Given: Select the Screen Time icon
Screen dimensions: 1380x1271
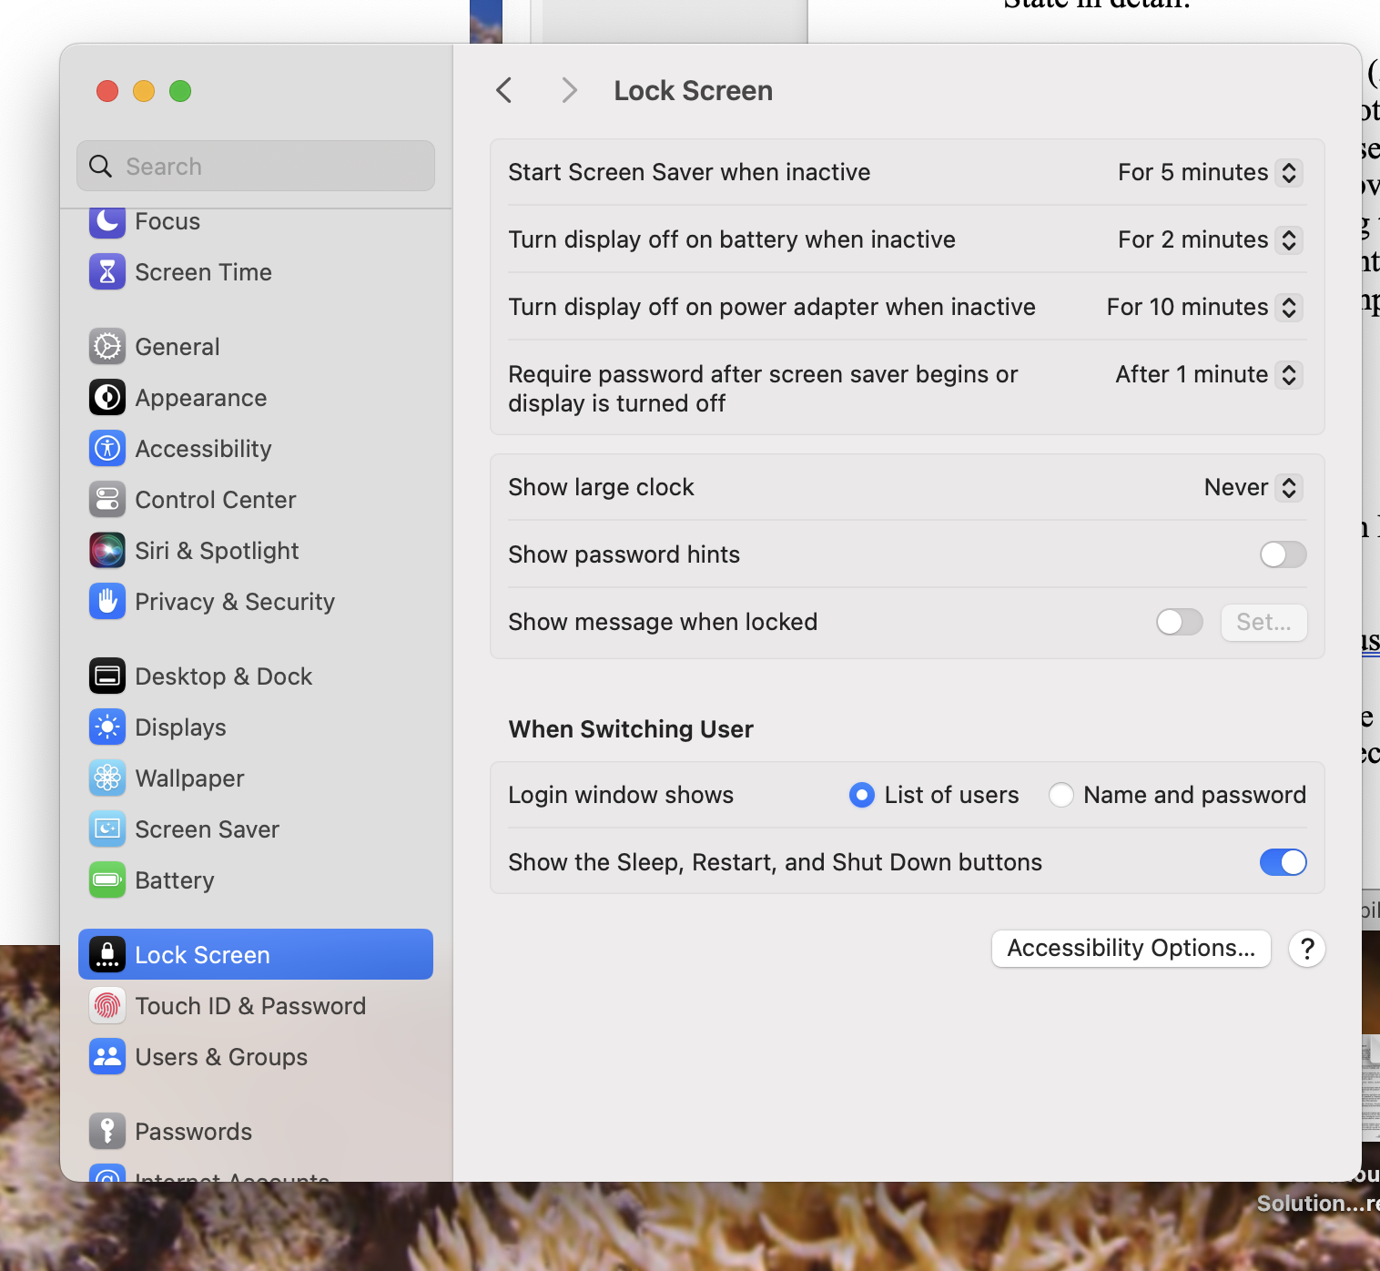Looking at the screenshot, I should (107, 271).
